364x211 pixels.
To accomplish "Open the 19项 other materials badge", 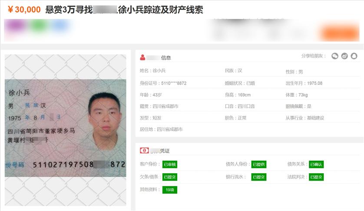I will pyautogui.click(x=170, y=190).
